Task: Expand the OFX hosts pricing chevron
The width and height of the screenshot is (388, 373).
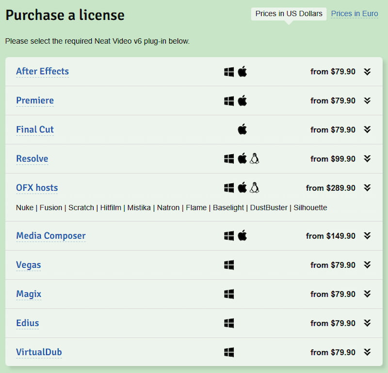Action: (368, 188)
